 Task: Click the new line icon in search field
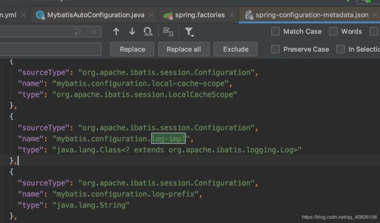pos(77,32)
